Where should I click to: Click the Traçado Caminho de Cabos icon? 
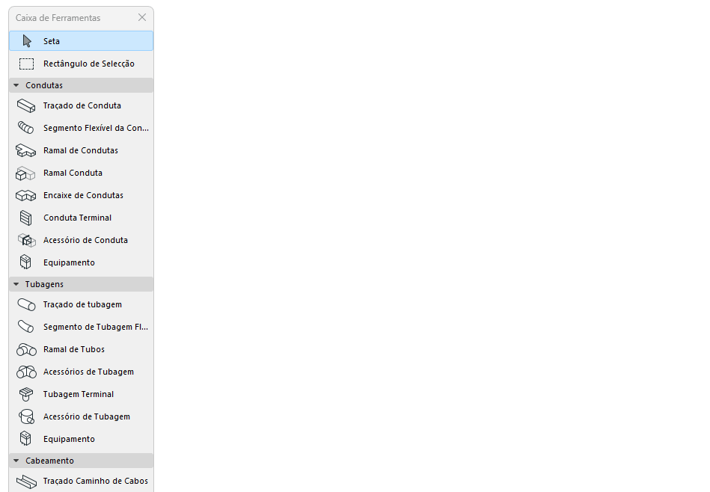tap(25, 481)
